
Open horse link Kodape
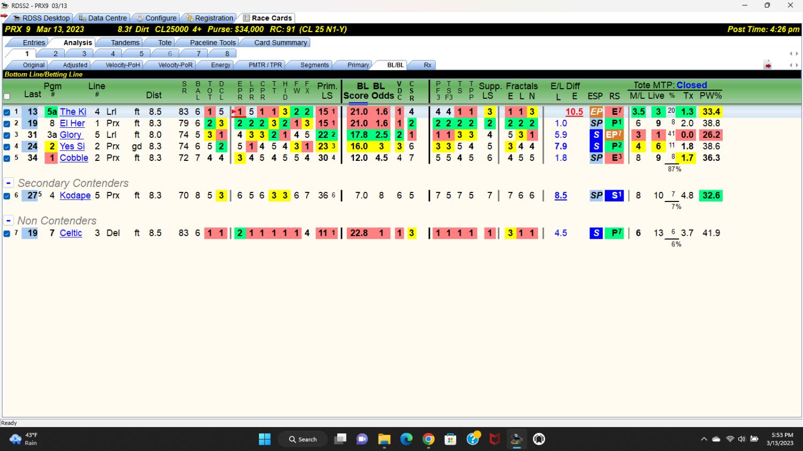(75, 195)
